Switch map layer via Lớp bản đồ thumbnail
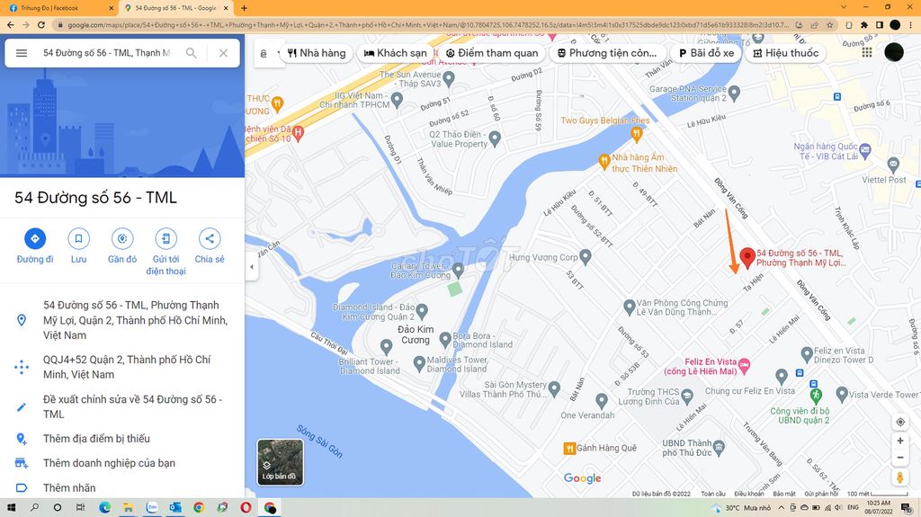This screenshot has width=921, height=517. 281,462
